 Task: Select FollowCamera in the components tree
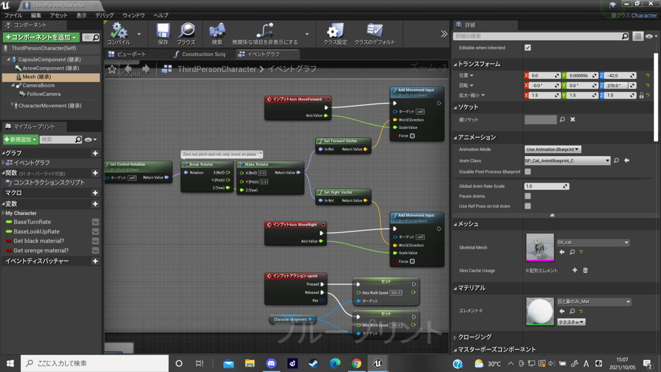pos(44,94)
